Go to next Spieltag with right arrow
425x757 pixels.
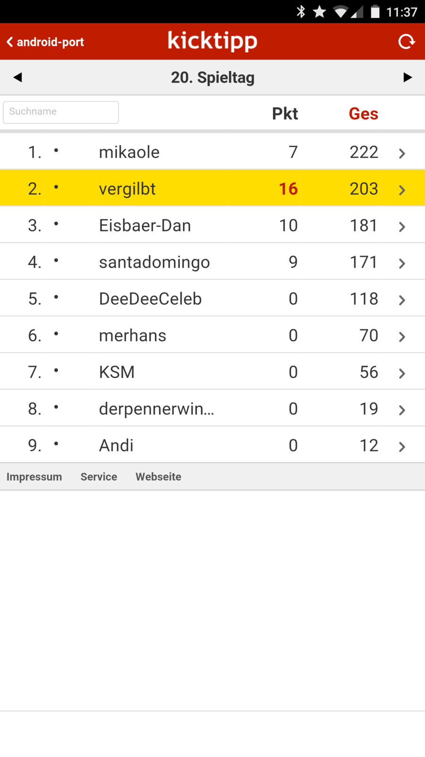408,77
